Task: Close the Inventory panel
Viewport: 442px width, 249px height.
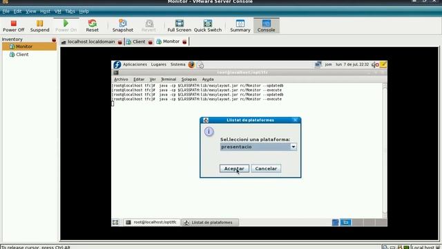Action: (54, 40)
